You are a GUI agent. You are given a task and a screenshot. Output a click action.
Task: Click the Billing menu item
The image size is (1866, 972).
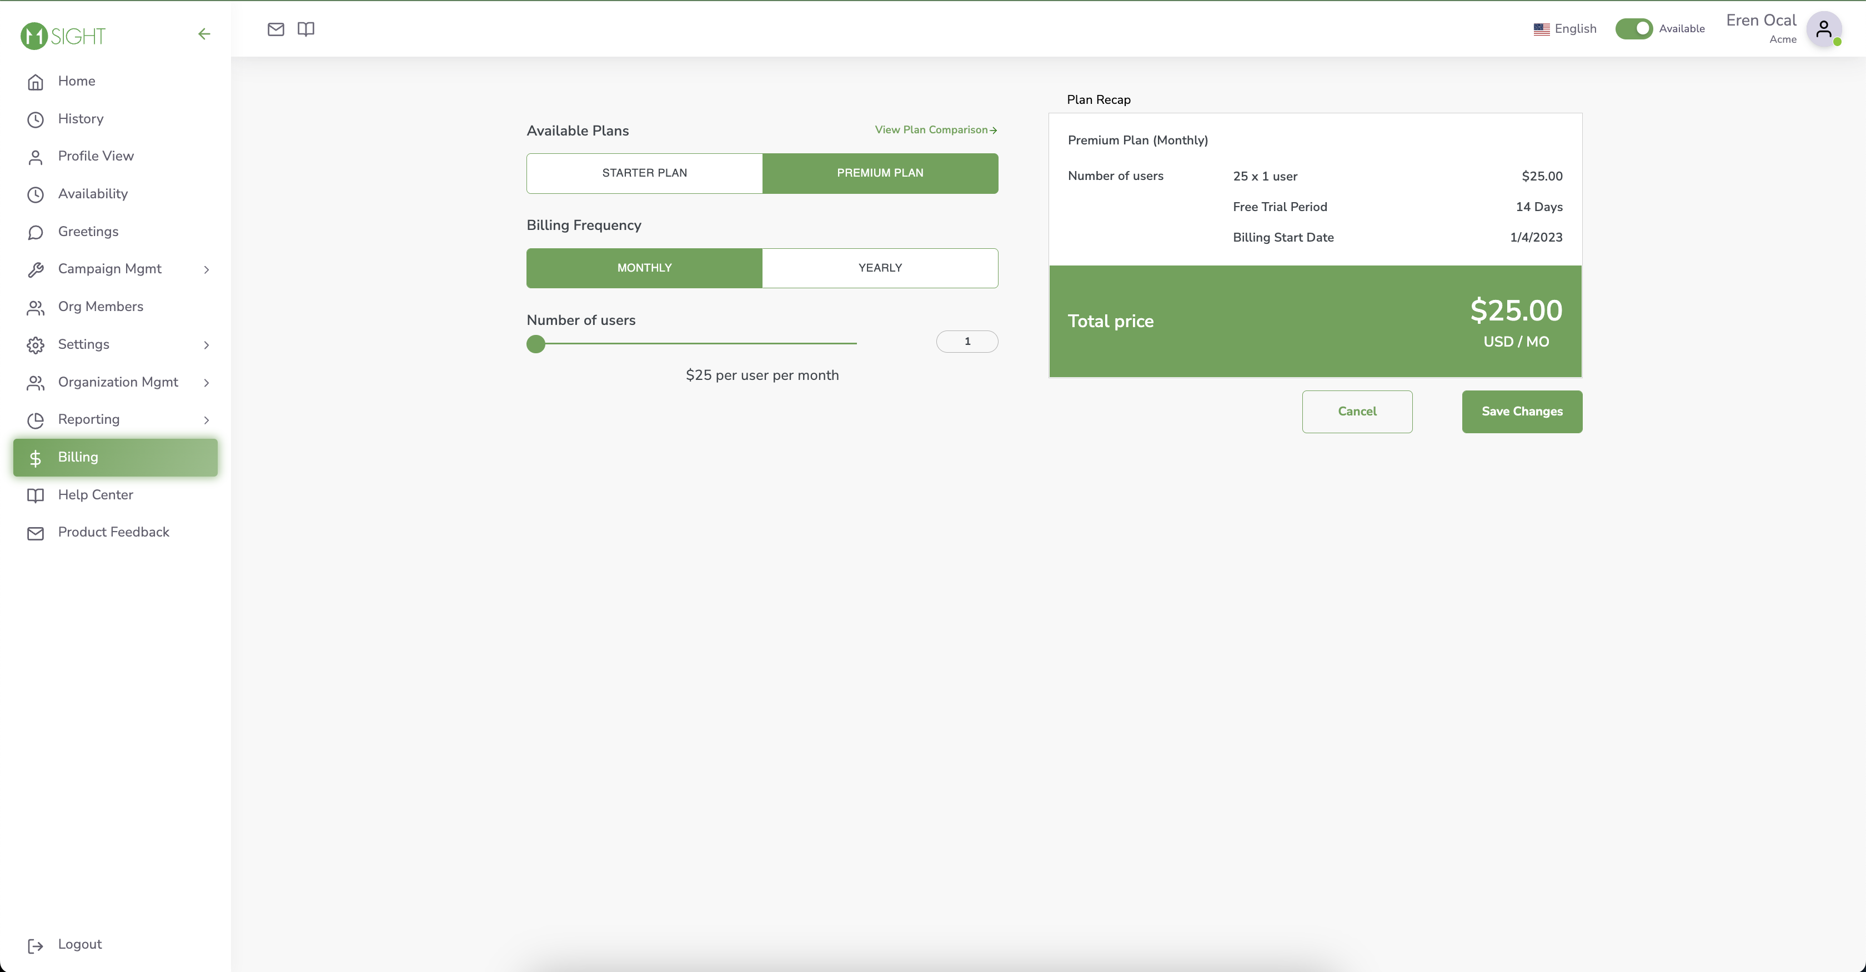(x=116, y=457)
